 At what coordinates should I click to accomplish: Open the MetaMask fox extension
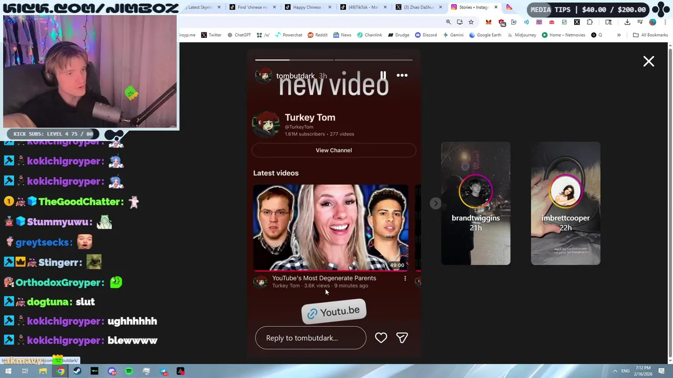[x=488, y=22]
